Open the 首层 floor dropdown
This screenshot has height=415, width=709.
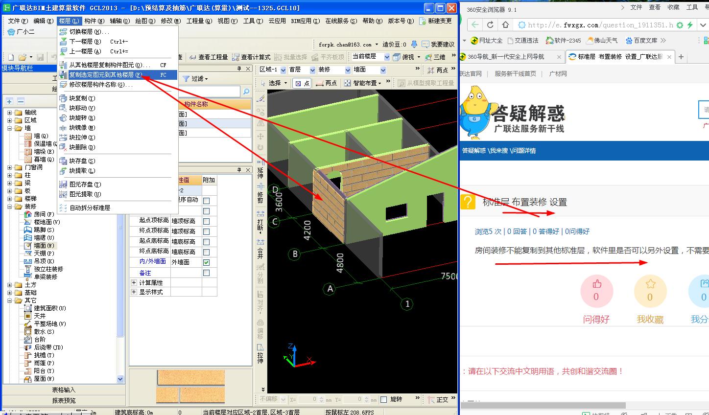(312, 70)
